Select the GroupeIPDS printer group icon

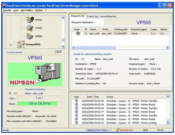[21, 44]
